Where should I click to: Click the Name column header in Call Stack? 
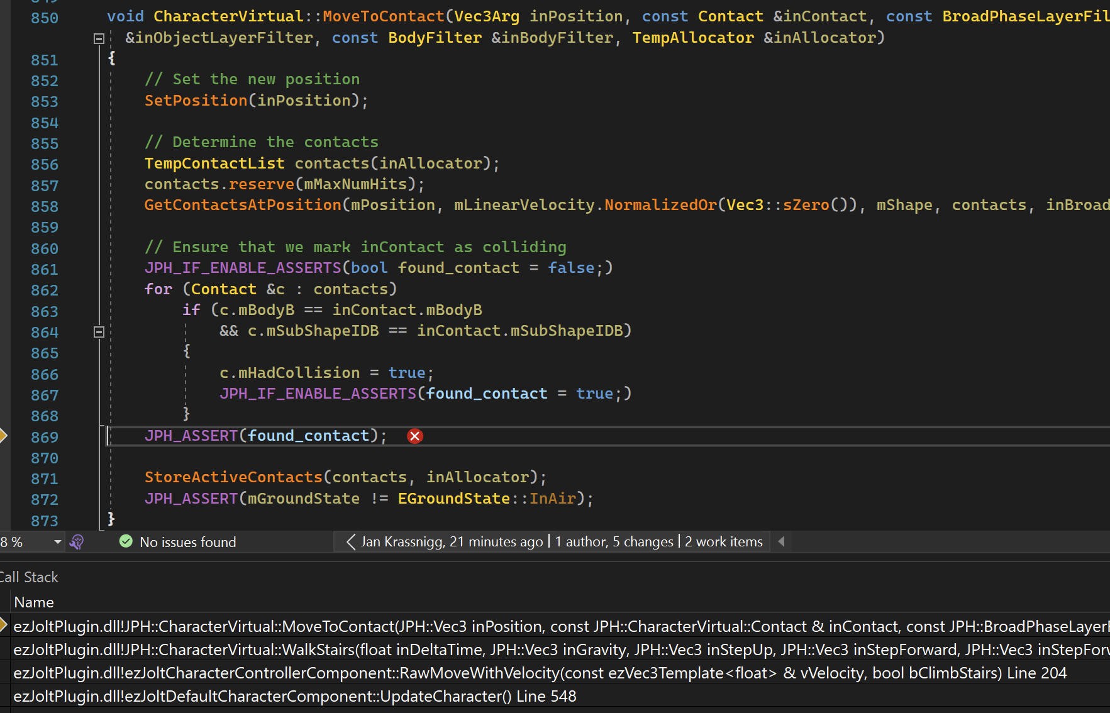pyautogui.click(x=34, y=602)
